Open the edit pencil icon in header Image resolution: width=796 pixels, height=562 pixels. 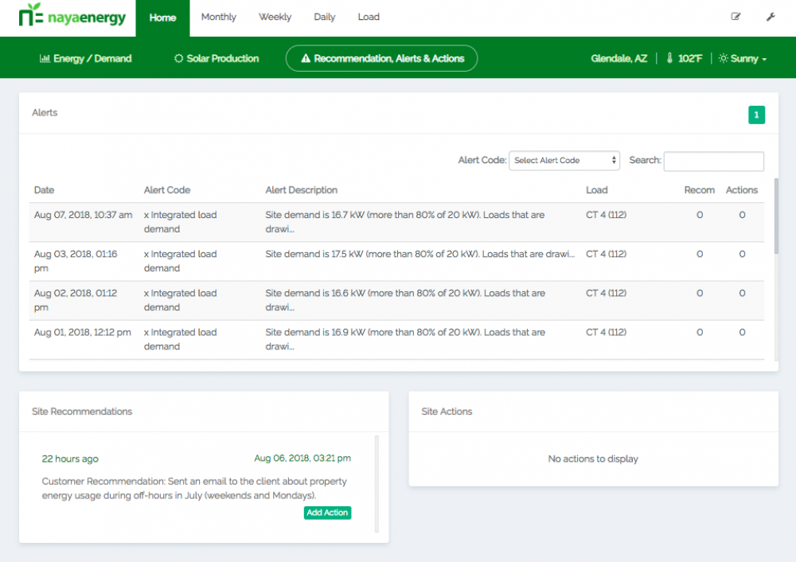(736, 17)
